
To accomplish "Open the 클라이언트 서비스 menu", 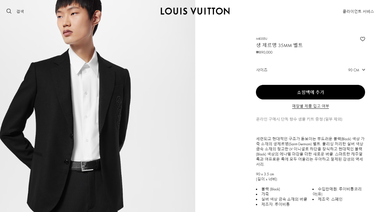I will tap(358, 12).
